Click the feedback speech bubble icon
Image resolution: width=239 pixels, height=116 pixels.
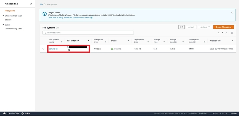[4, 113]
